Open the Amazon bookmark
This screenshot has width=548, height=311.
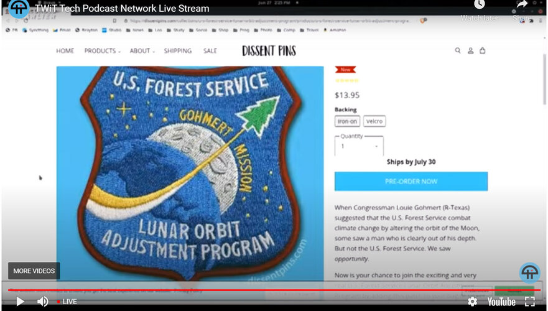pyautogui.click(x=335, y=30)
